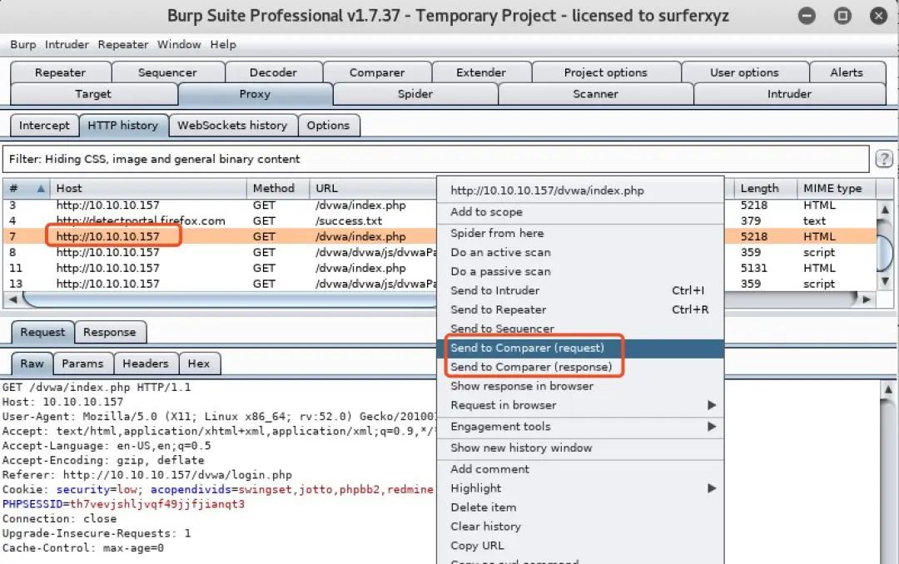
Task: Expand the Engagement tools submenu
Action: click(712, 427)
